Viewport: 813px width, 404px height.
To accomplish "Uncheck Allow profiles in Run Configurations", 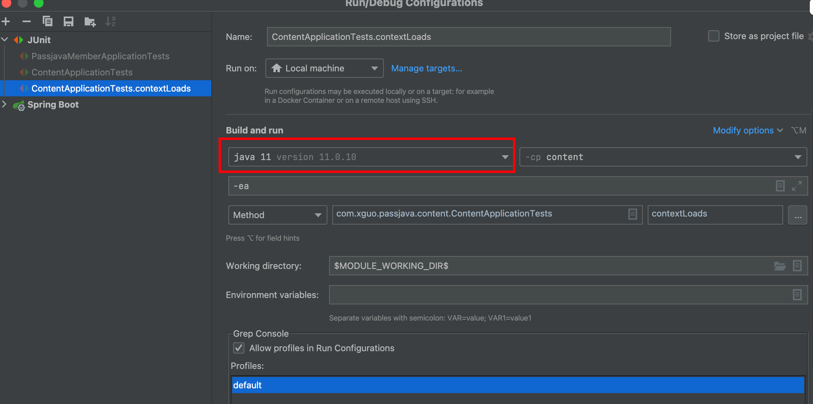I will pyautogui.click(x=239, y=348).
